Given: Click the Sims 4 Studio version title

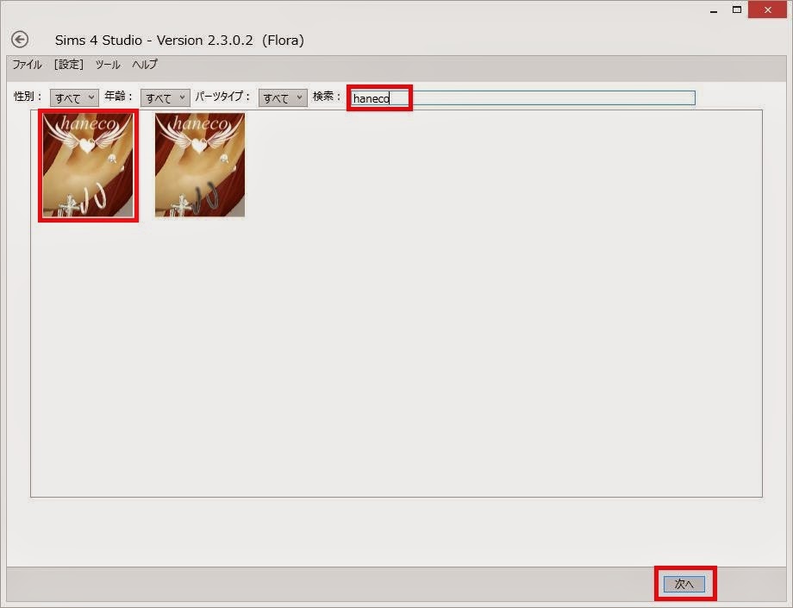Looking at the screenshot, I should 179,40.
